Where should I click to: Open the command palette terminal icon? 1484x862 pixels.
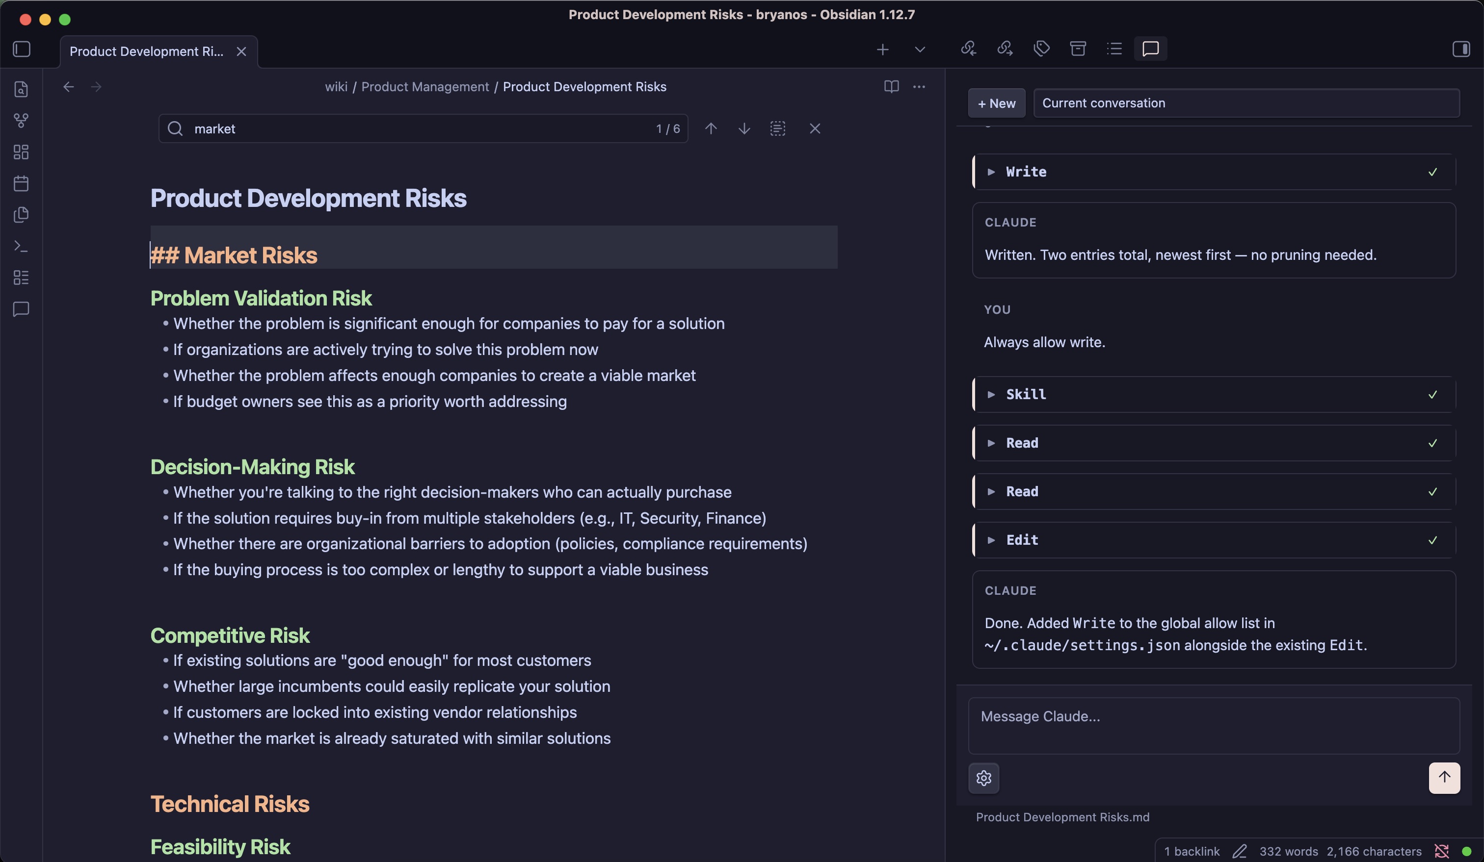[21, 246]
